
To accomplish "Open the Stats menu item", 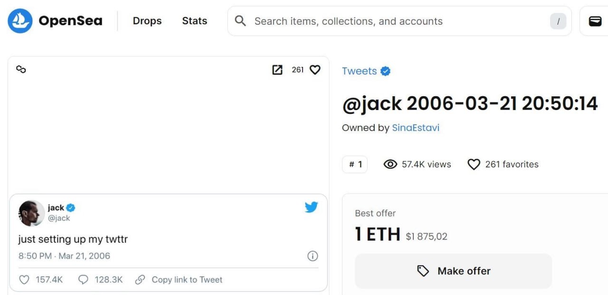I will point(194,21).
